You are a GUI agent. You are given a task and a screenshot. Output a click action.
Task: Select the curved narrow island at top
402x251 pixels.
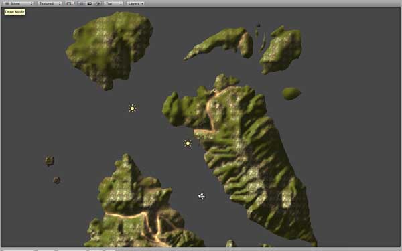click(x=219, y=42)
